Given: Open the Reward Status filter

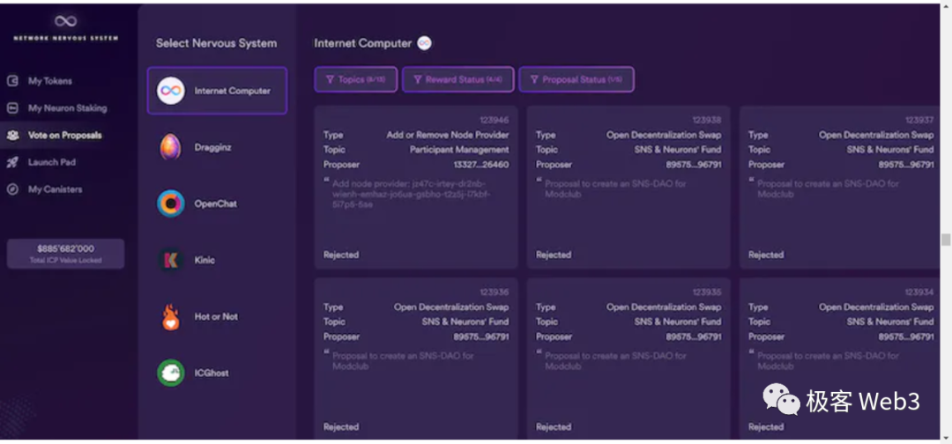Looking at the screenshot, I should point(457,79).
